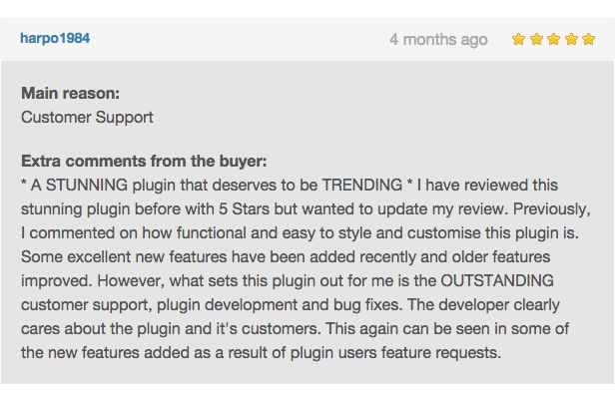615x399 pixels.
Task: Click the fifth rating star
Action: click(589, 39)
